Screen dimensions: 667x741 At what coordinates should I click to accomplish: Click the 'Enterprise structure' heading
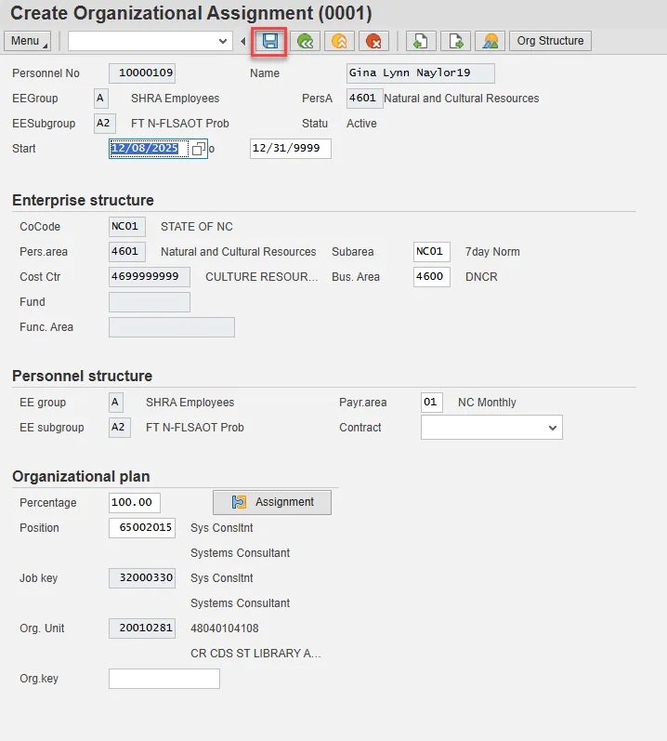[83, 201]
